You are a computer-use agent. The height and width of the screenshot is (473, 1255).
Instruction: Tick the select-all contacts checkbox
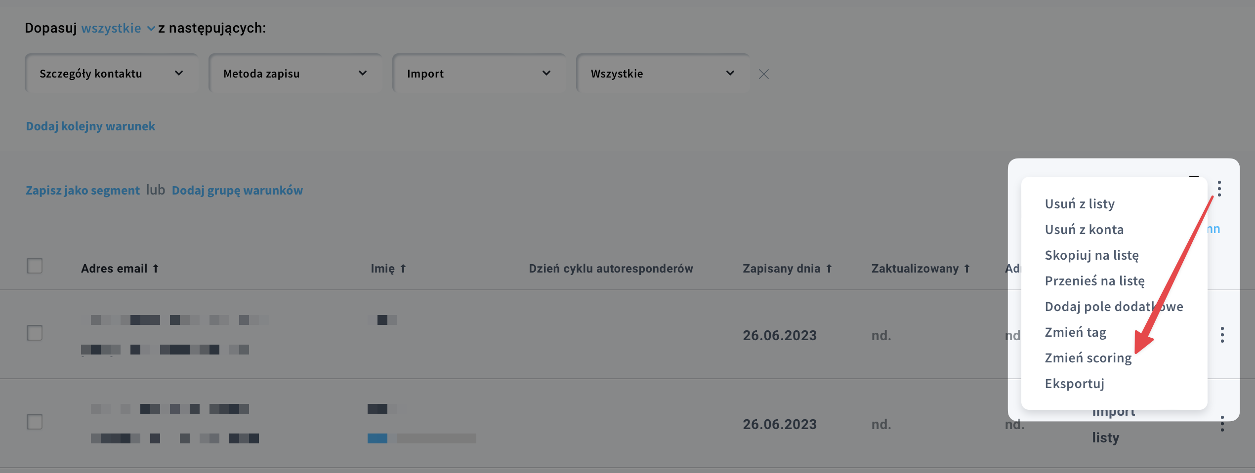[35, 266]
